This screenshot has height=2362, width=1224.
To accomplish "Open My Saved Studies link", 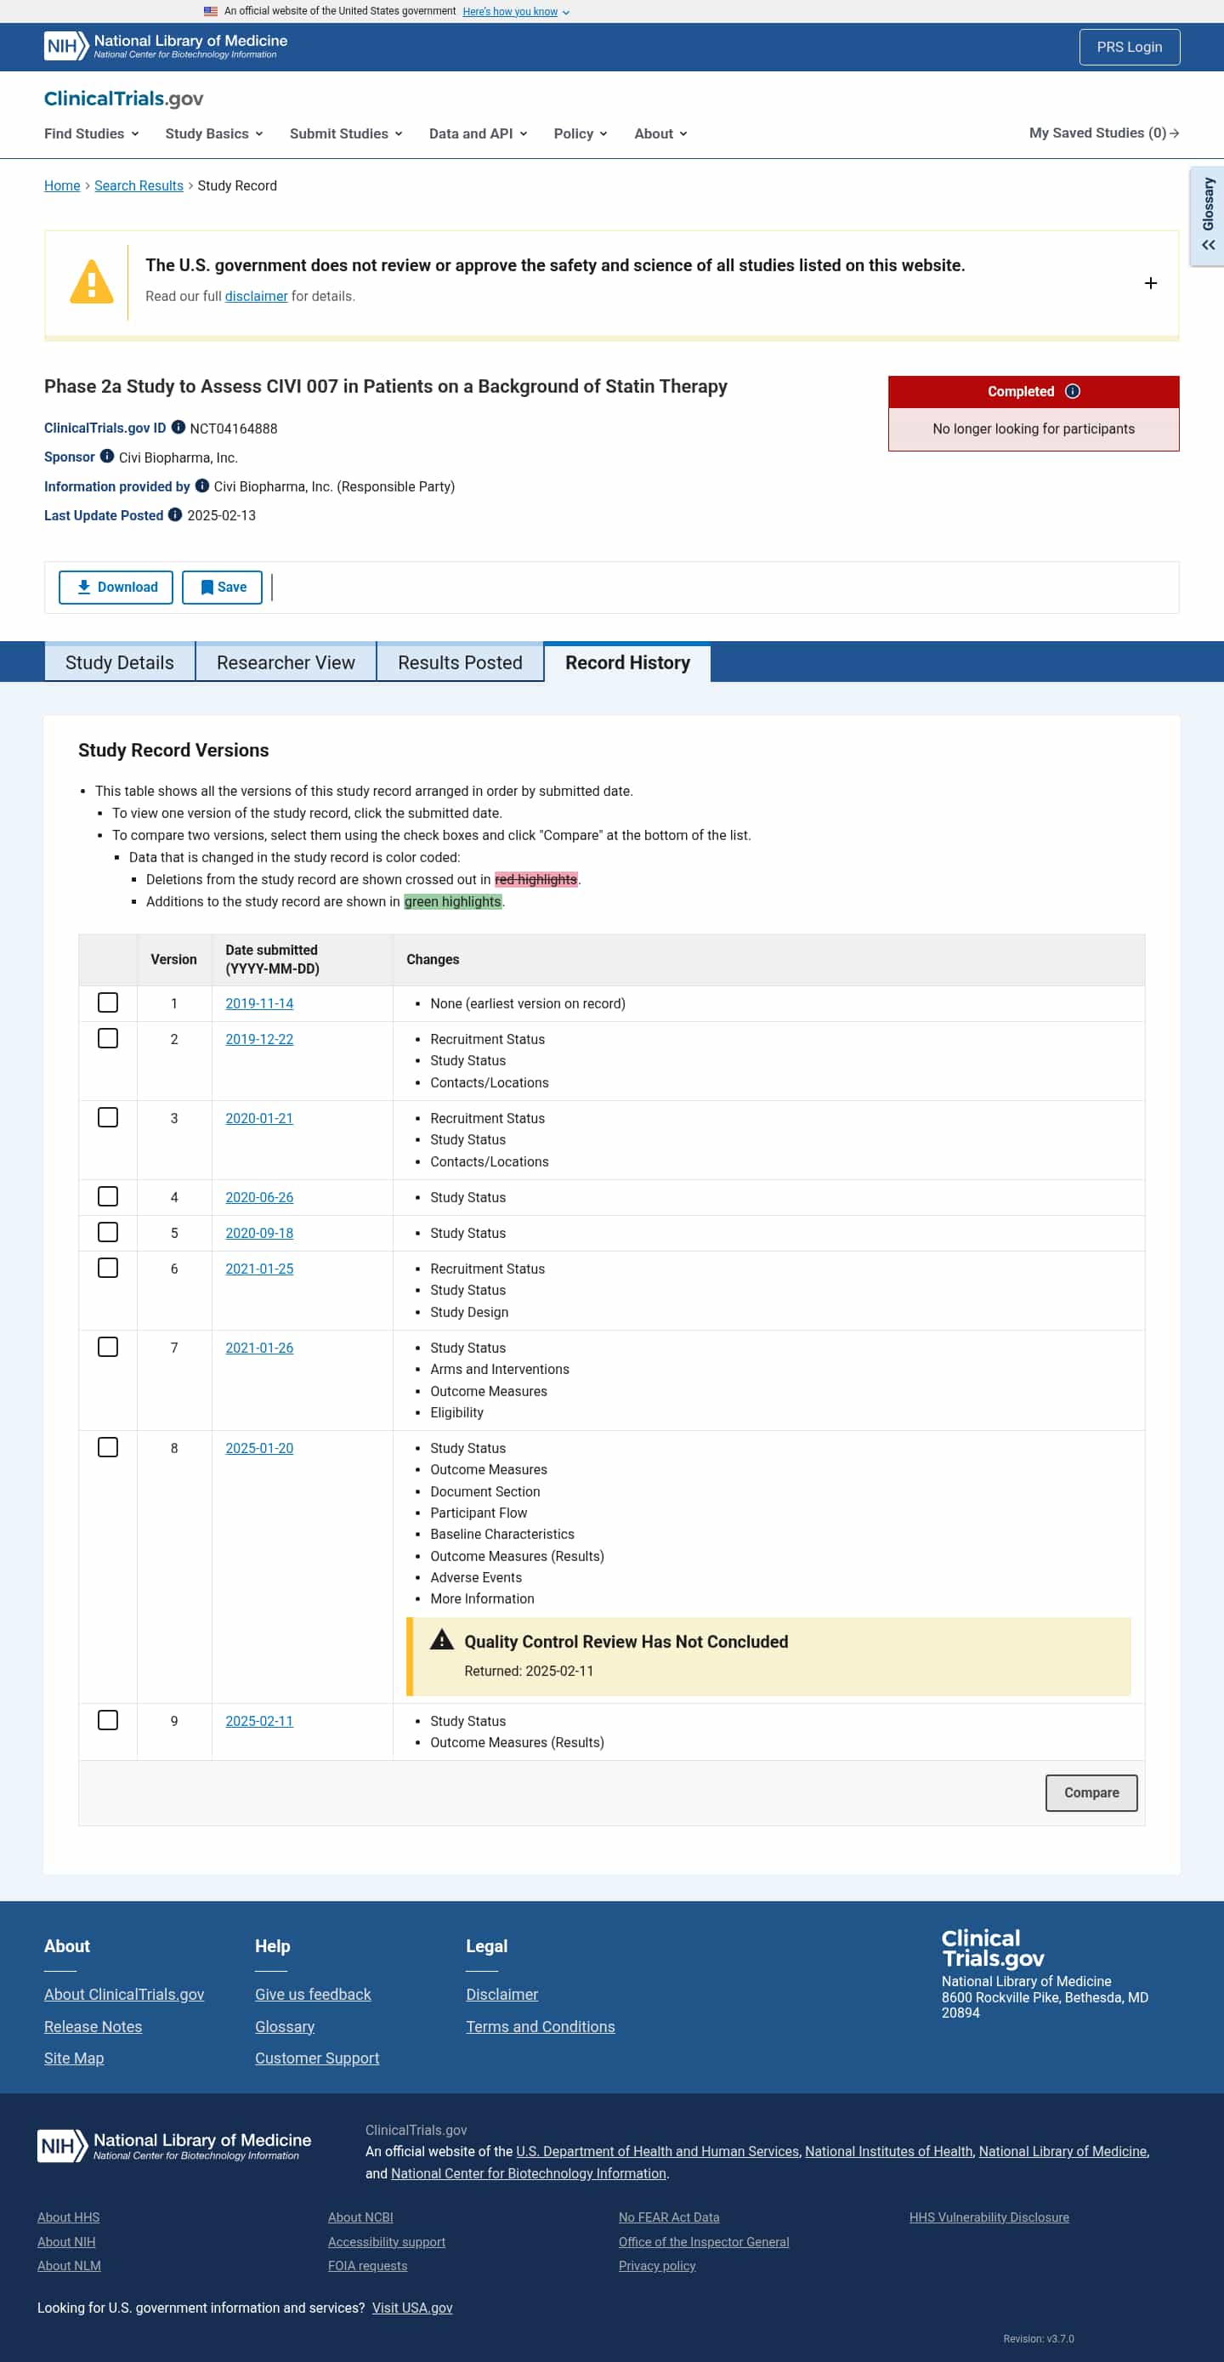I will [x=1104, y=133].
